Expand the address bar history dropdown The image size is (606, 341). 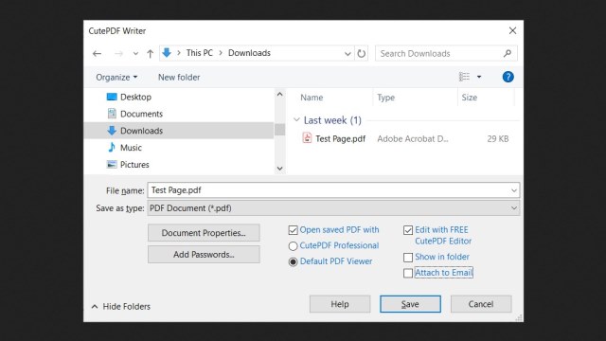pyautogui.click(x=348, y=53)
